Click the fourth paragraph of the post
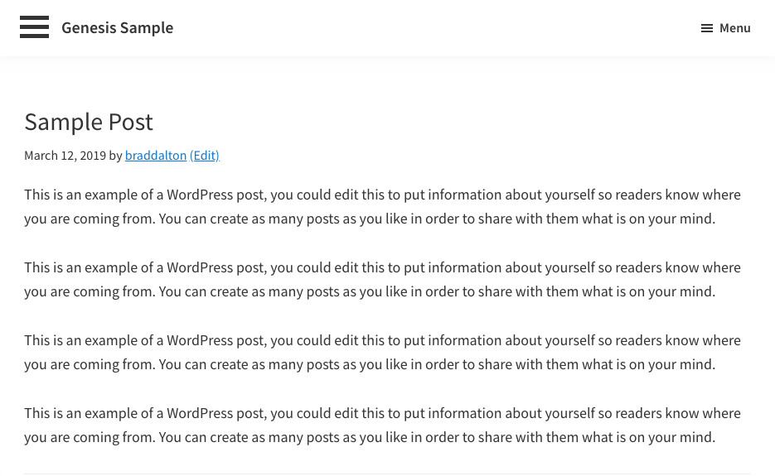The width and height of the screenshot is (775, 476). click(382, 414)
